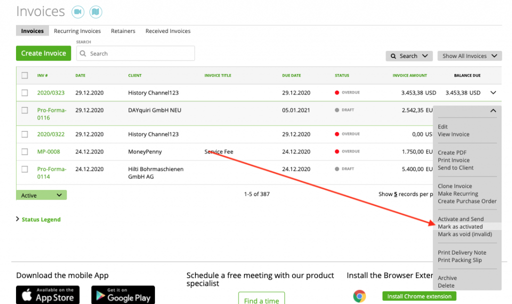Click the Chrome browser icon near Install extension
The height and width of the screenshot is (304, 512).
(359, 296)
